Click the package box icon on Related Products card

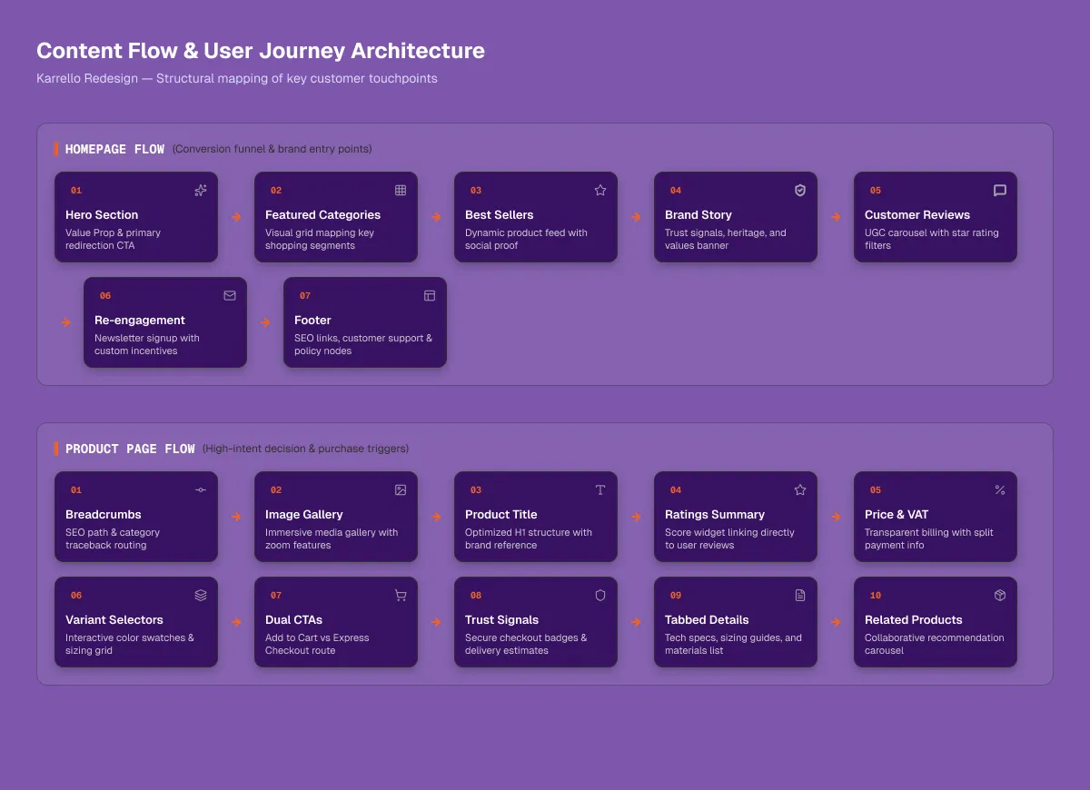click(1000, 596)
